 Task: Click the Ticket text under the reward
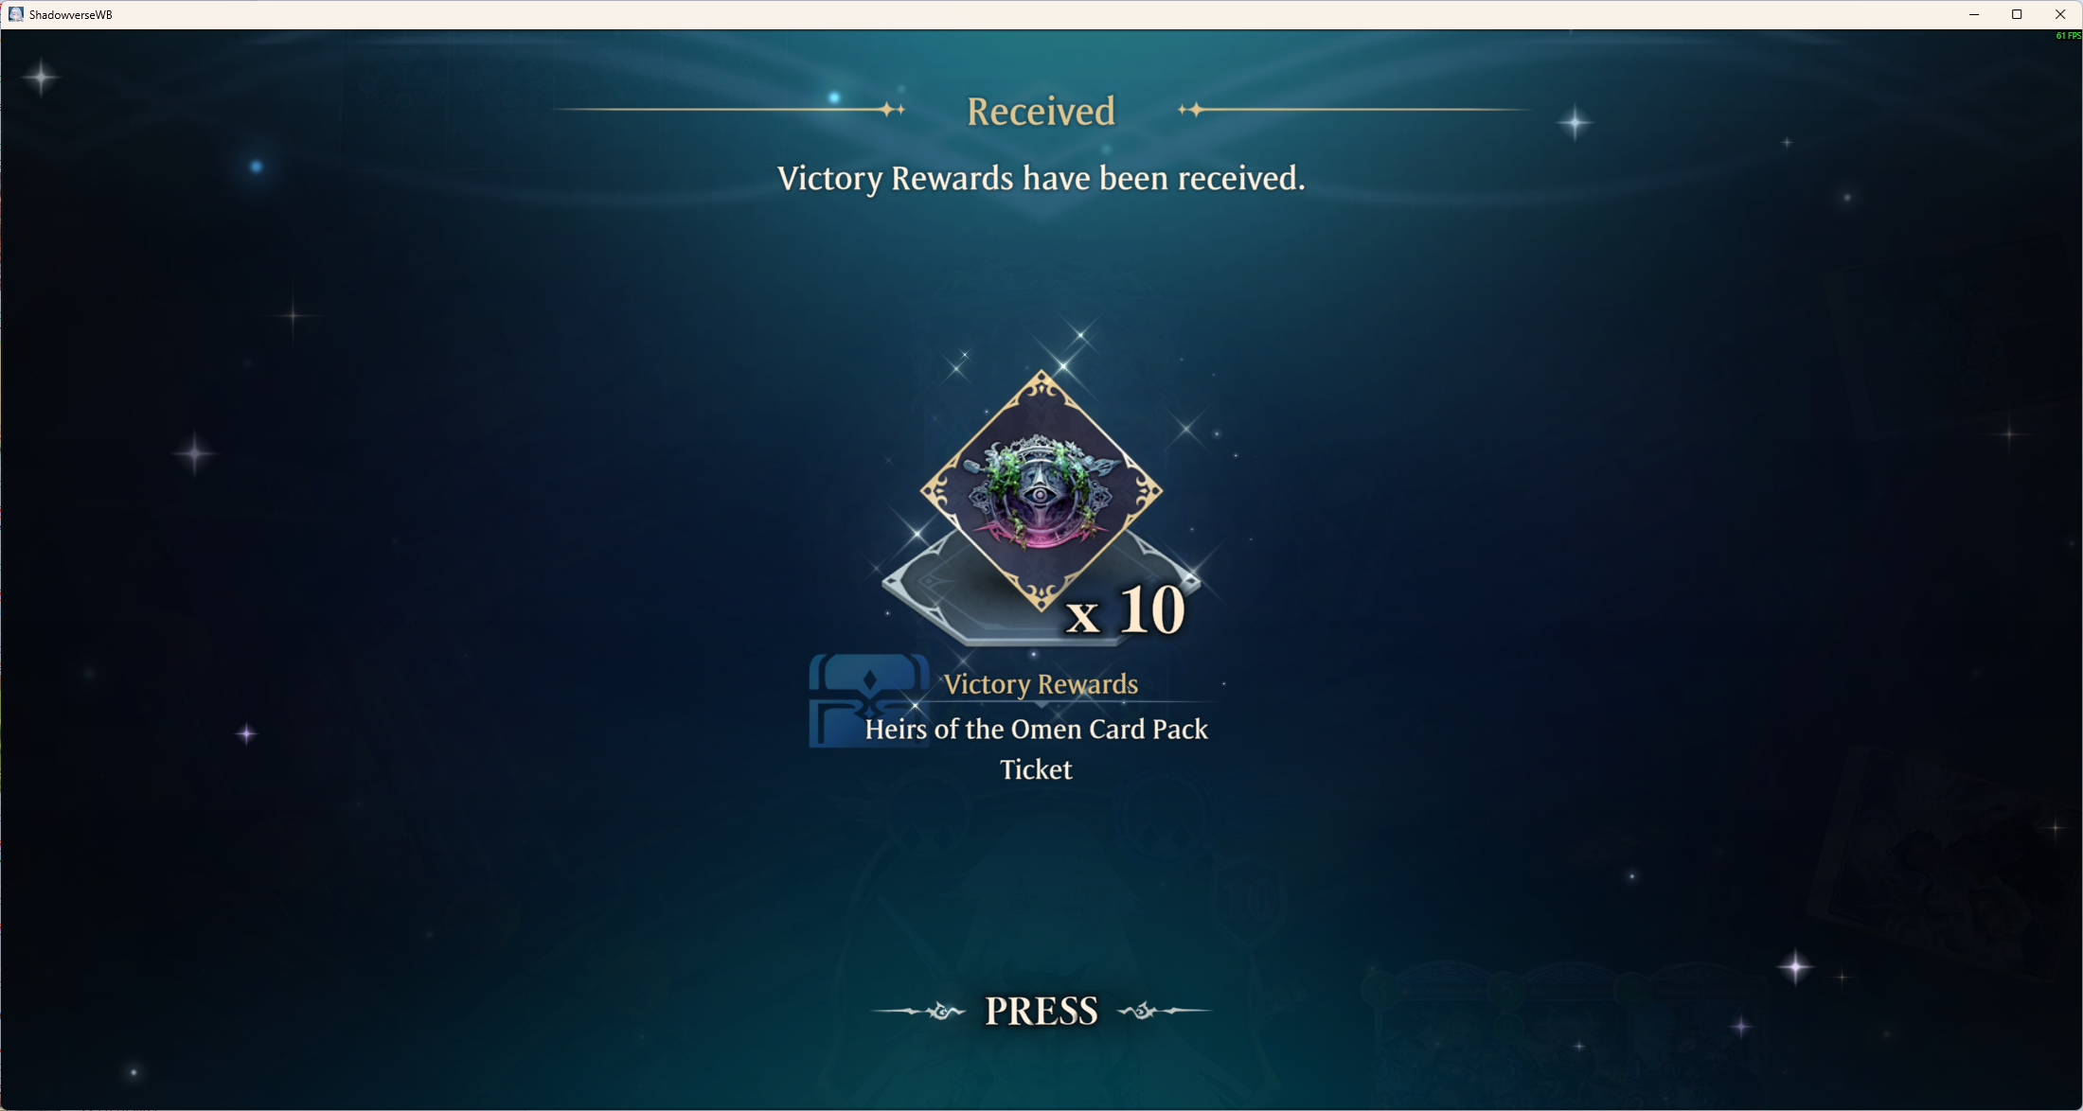tap(1036, 769)
